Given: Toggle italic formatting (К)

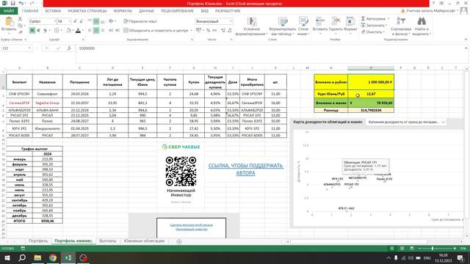Looking at the screenshot, I should coord(38,30).
